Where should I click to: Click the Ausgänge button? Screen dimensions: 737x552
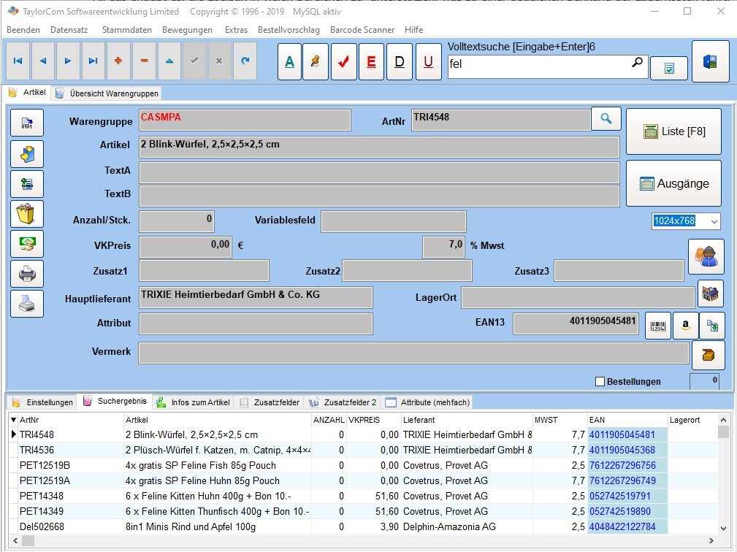pyautogui.click(x=673, y=184)
